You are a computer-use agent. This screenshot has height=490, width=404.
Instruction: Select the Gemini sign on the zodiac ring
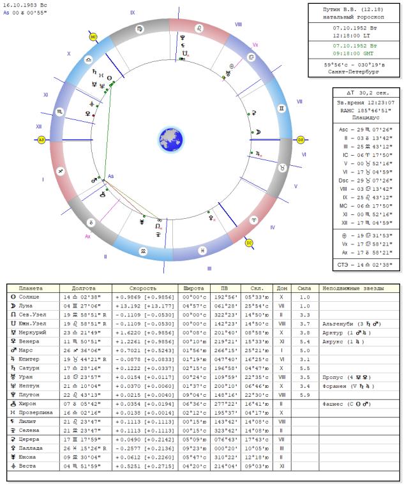tap(280, 109)
